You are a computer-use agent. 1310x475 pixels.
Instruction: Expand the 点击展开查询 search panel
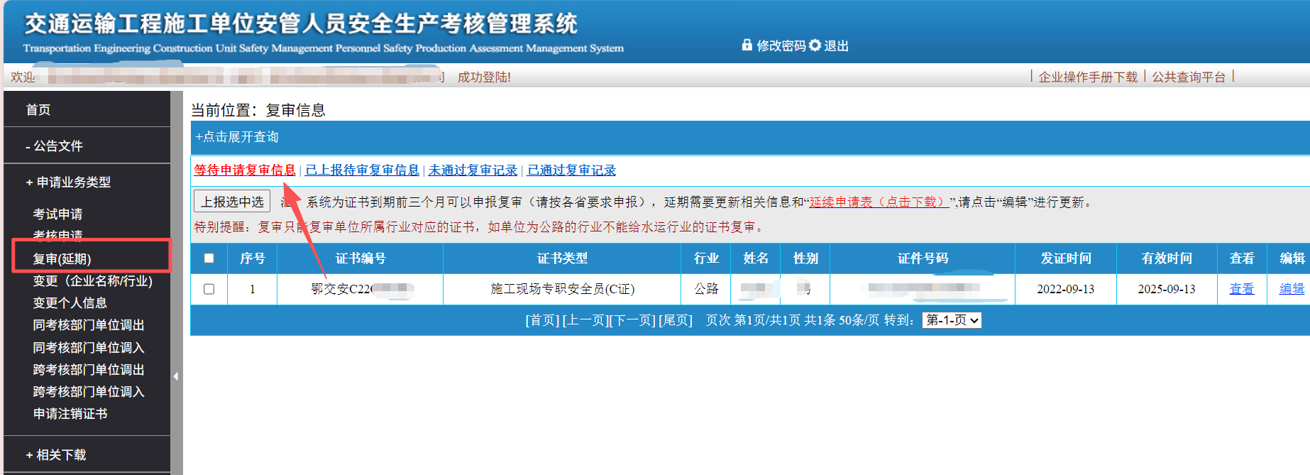tap(237, 137)
